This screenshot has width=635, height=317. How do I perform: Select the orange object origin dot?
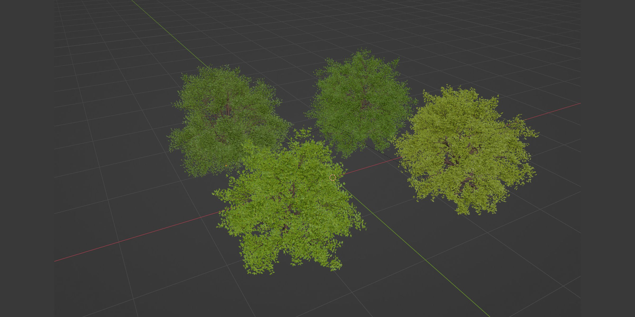click(x=226, y=166)
